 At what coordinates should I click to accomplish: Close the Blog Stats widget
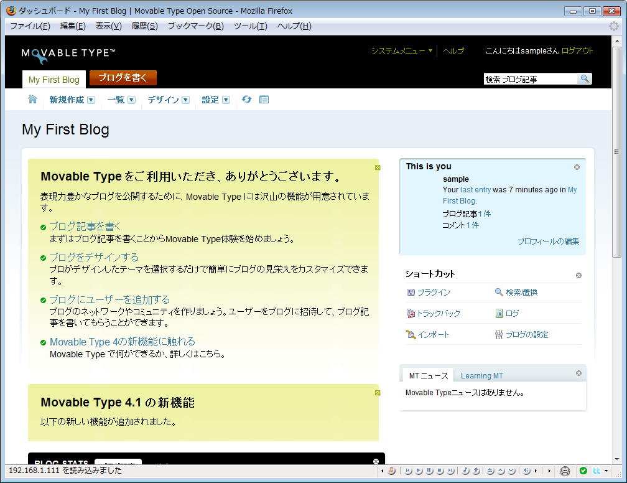(x=376, y=461)
